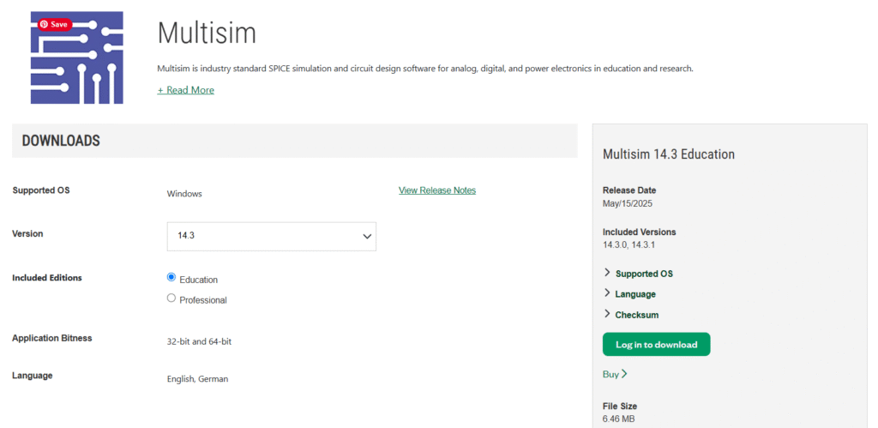Open the Version 14.3 dropdown
Viewport: 878px width, 428px height.
[x=272, y=237]
